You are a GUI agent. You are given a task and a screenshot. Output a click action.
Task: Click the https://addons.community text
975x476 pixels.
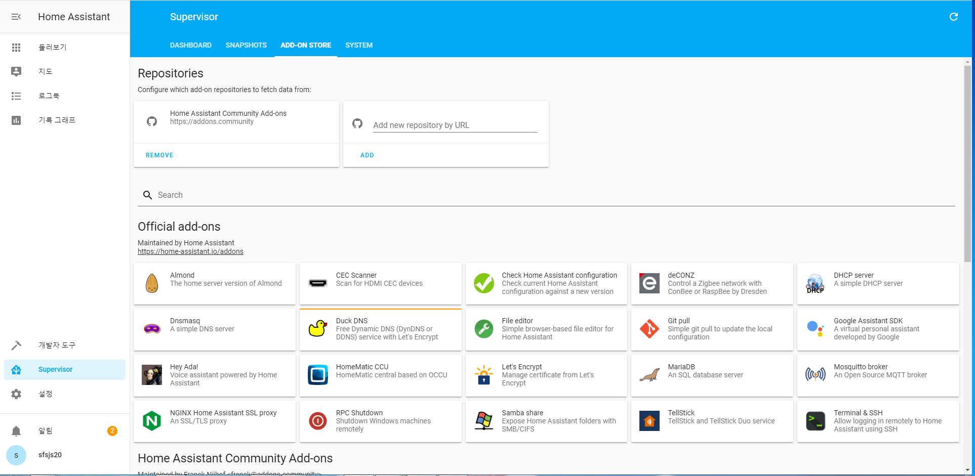[212, 121]
